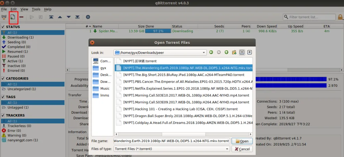The width and height of the screenshot is (344, 157).
Task: Open Options via the gear icon
Action: tap(88, 17)
